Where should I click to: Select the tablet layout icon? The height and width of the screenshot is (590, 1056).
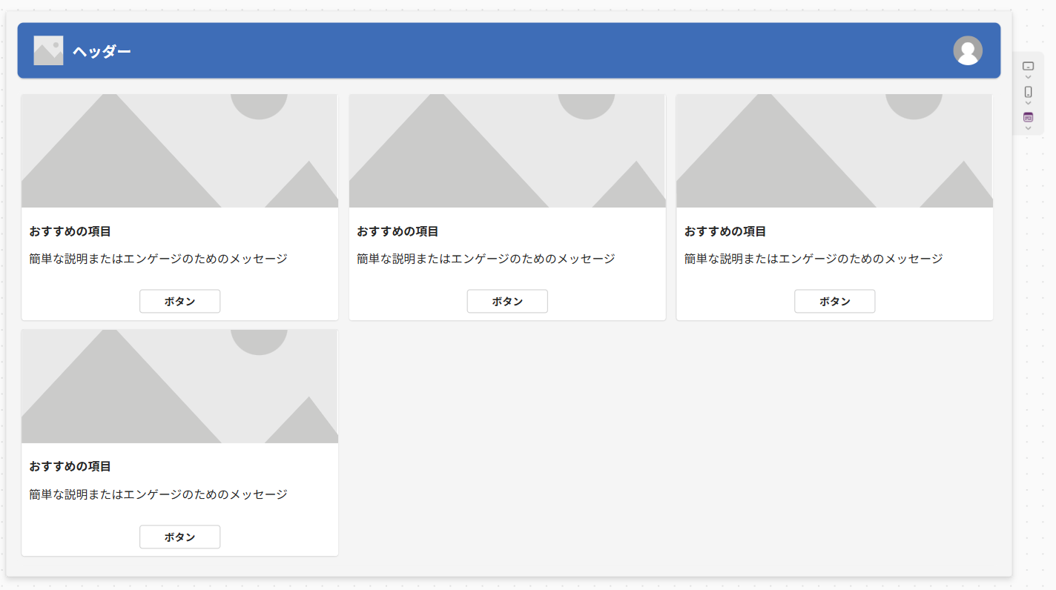pyautogui.click(x=1028, y=67)
